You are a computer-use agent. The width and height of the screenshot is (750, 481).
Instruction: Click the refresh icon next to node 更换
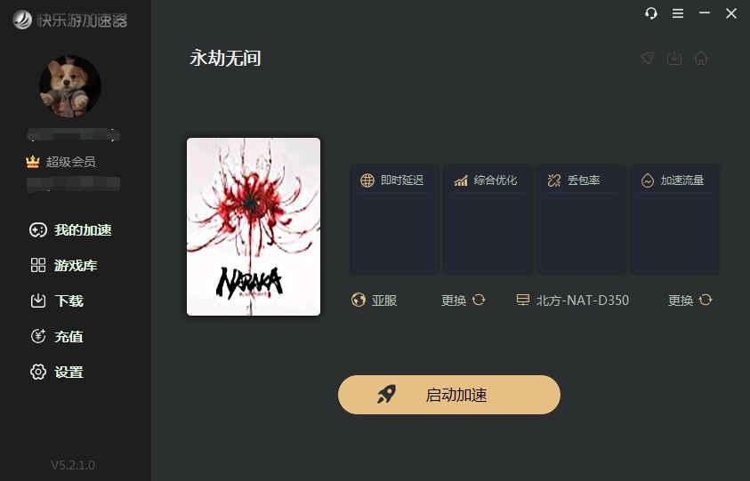point(706,300)
